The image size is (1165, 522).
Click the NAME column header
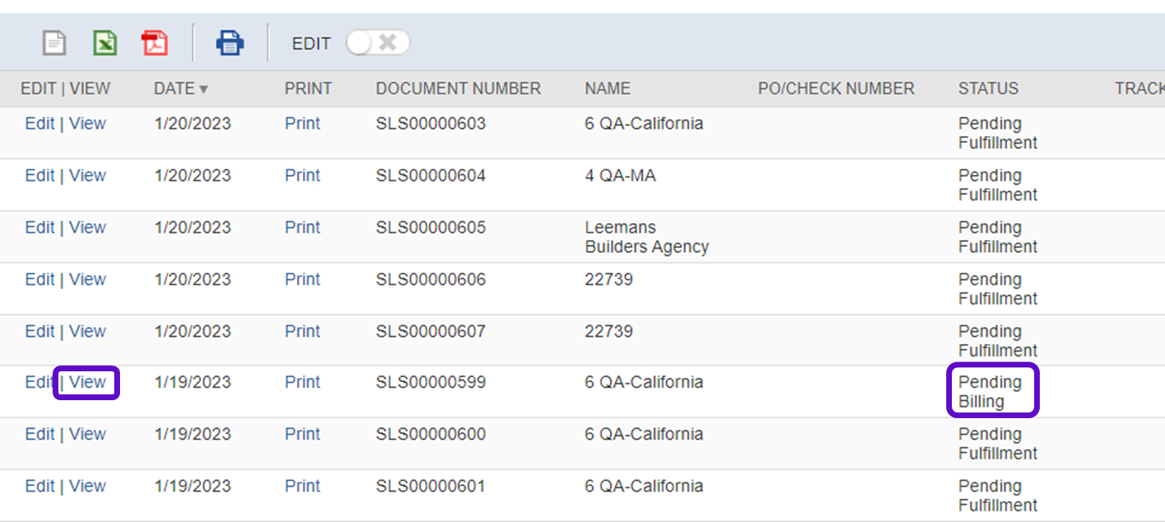coord(607,88)
